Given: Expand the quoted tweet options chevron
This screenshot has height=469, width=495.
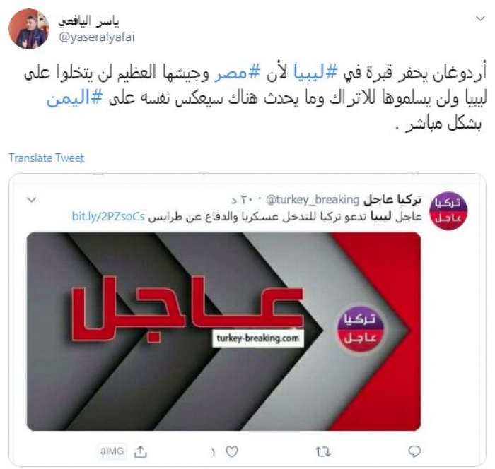Looking at the screenshot, I should pyautogui.click(x=32, y=200).
